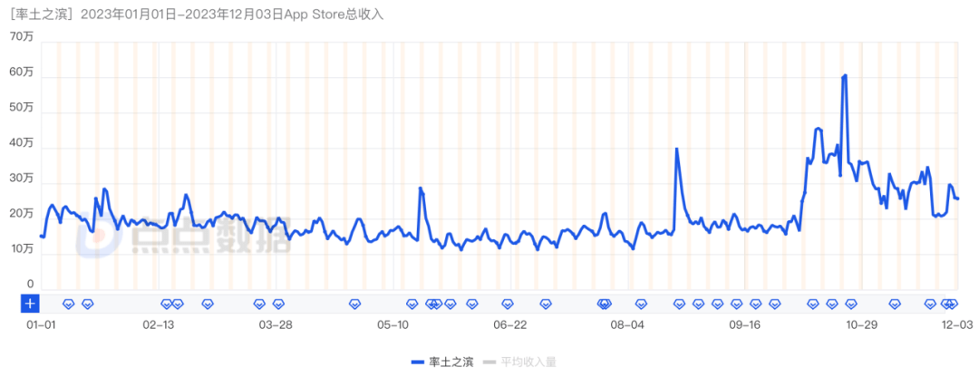
Task: Click the 09-16 date axis label
Action: [743, 324]
